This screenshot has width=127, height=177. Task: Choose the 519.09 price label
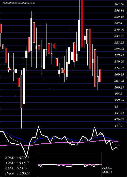coord(119,62)
